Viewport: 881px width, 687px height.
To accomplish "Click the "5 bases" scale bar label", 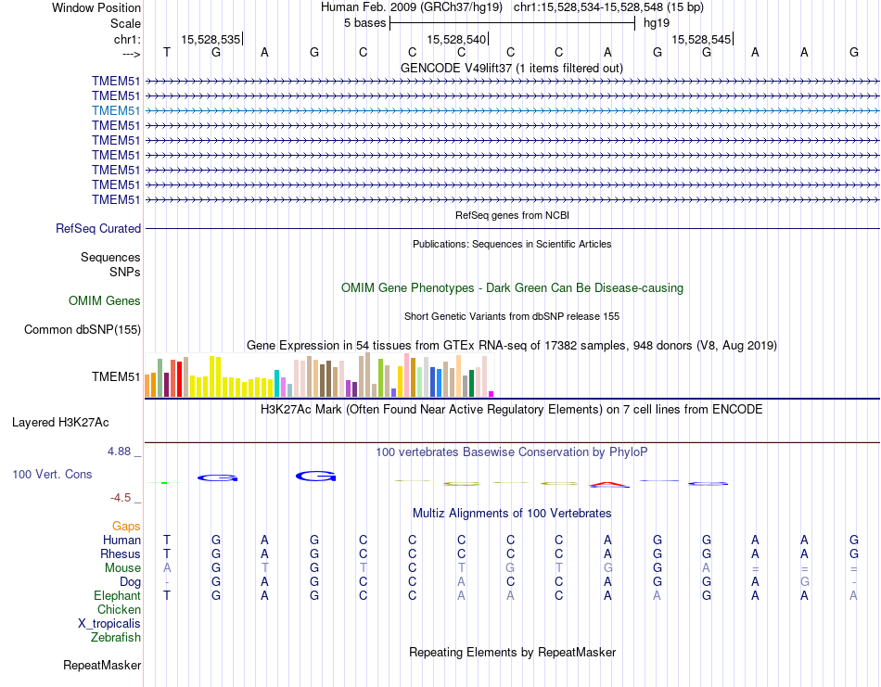I will (x=365, y=23).
